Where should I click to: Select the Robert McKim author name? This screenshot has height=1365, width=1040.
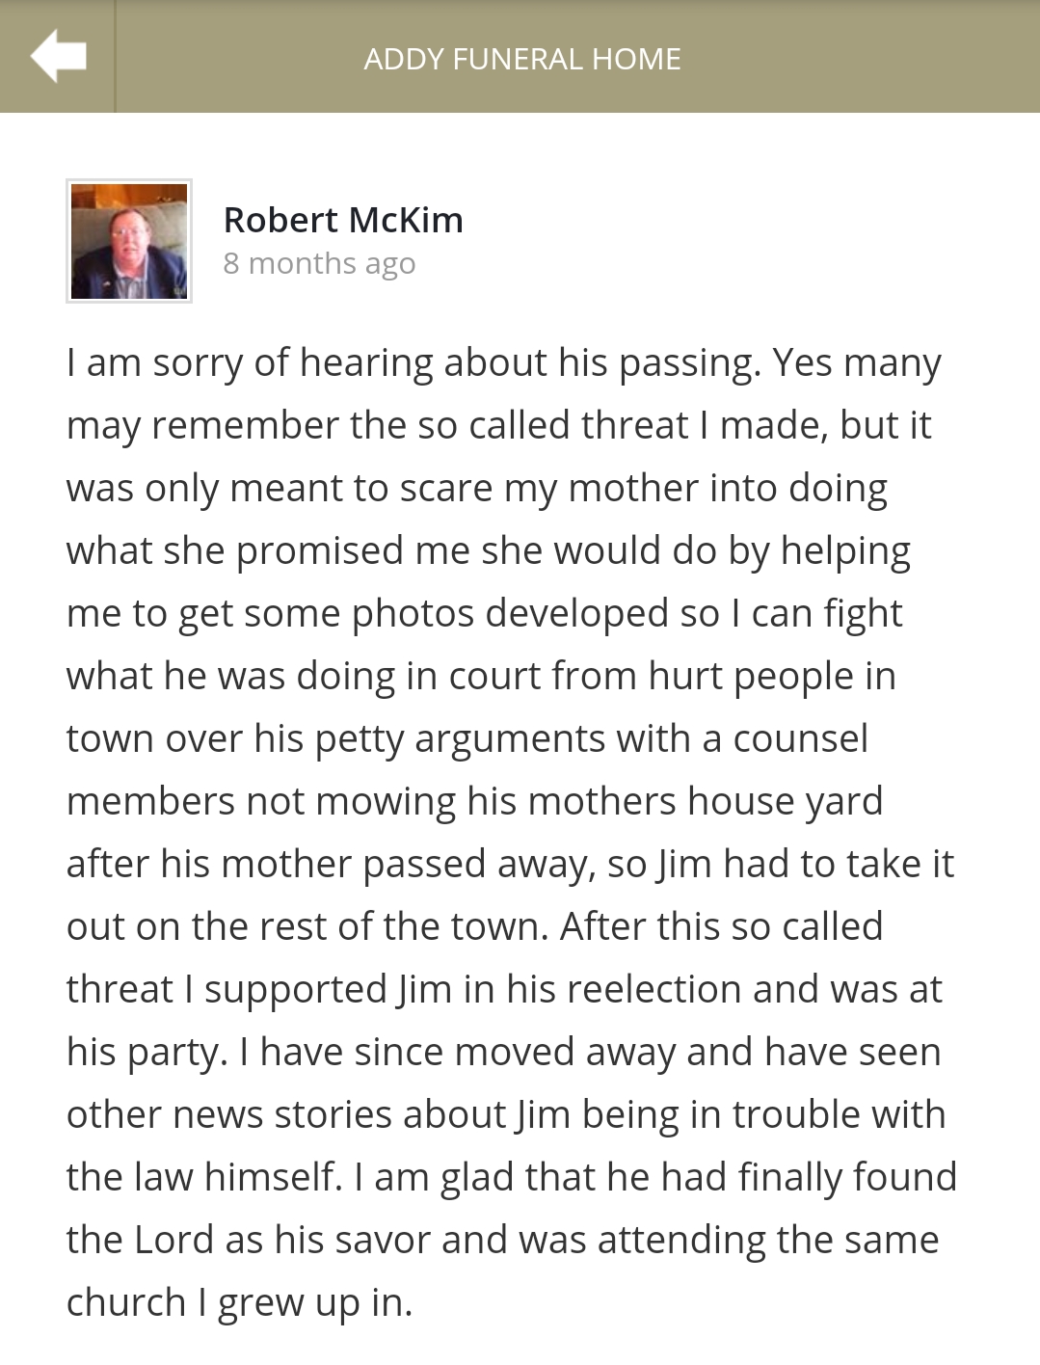343,220
